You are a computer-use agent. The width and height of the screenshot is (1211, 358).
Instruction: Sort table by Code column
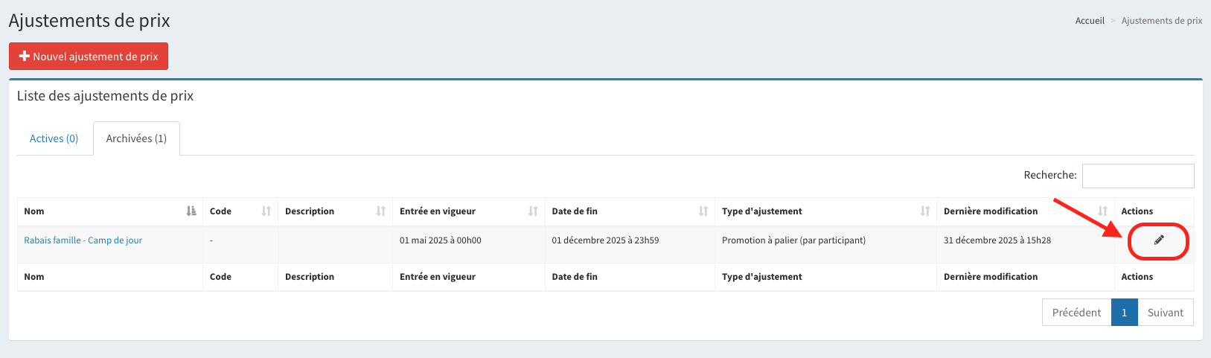tap(240, 211)
